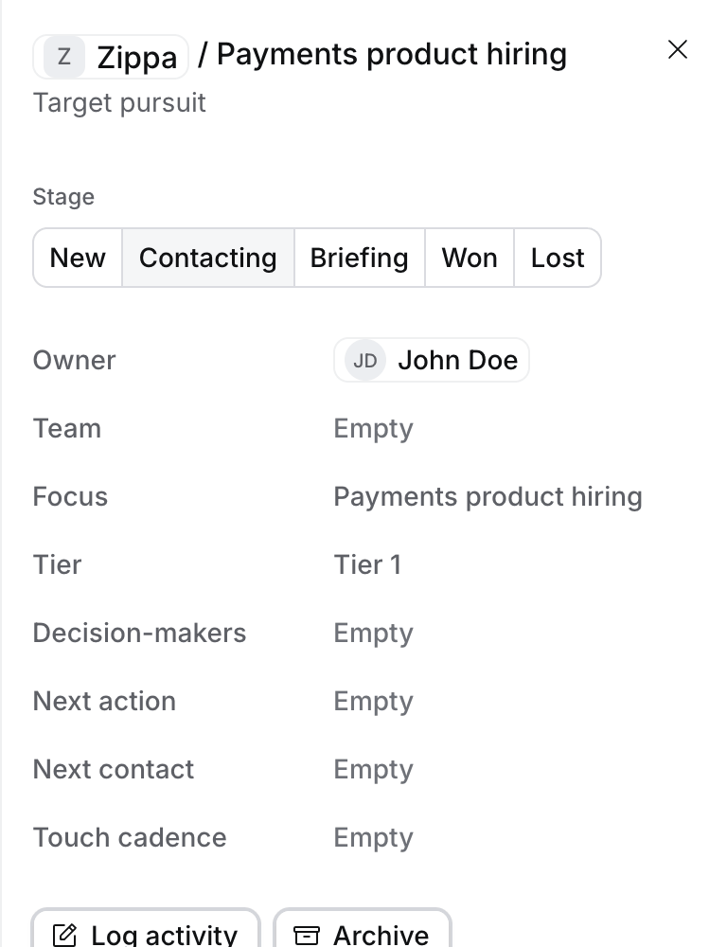Change the Tier 1 value
727x947 pixels.
[x=367, y=565]
